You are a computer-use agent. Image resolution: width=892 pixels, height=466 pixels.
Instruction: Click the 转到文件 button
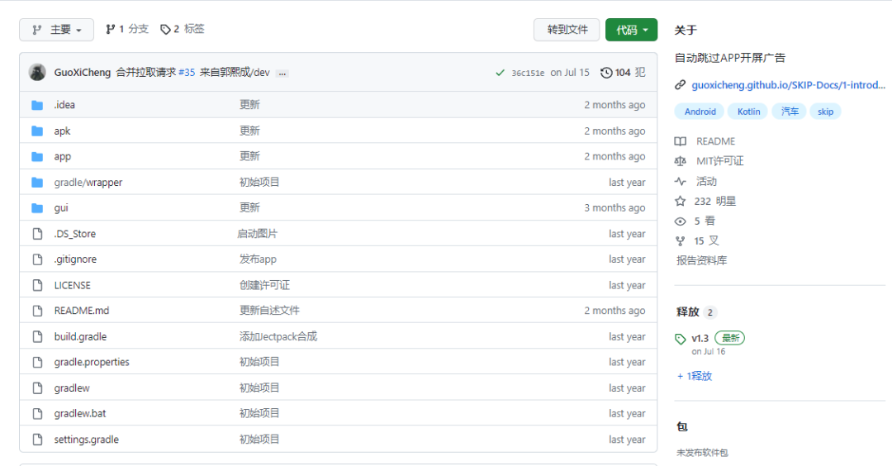(x=567, y=30)
